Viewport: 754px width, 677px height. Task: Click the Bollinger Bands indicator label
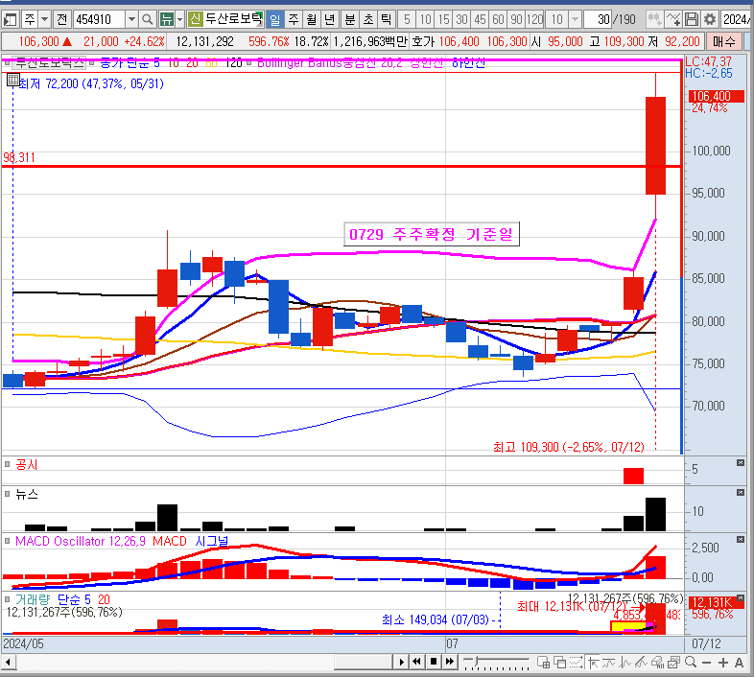tap(329, 62)
